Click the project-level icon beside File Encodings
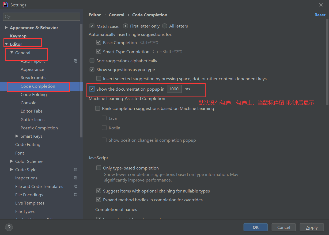Image resolution: width=329 pixels, height=235 pixels. [75, 195]
